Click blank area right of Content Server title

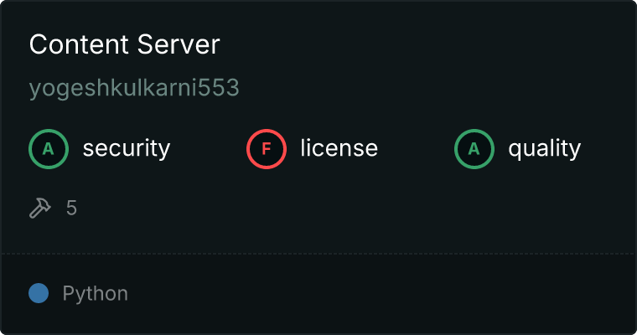point(419,45)
